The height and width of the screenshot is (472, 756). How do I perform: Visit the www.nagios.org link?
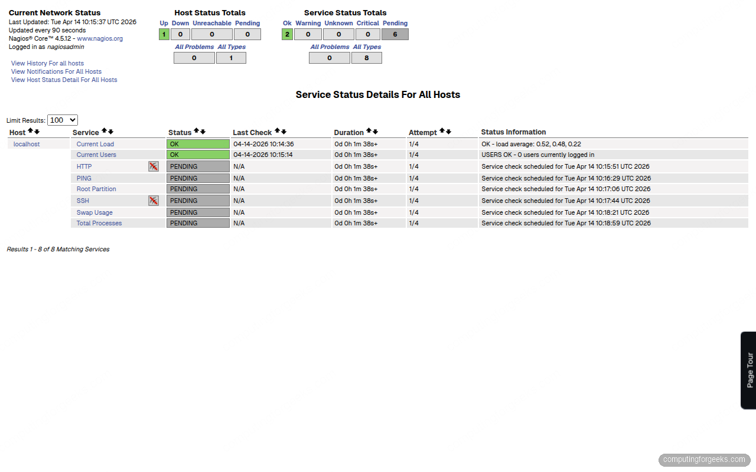coord(100,38)
